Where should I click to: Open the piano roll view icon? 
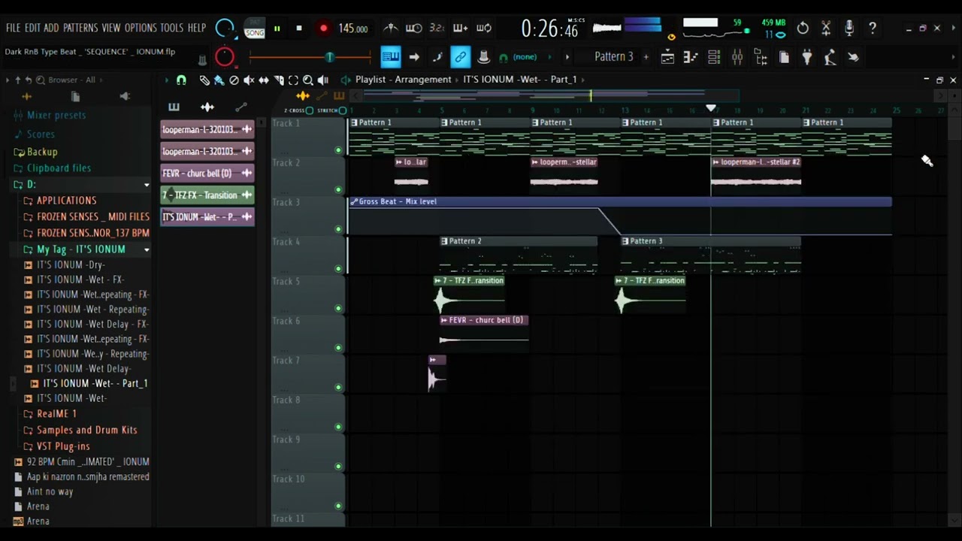coord(691,57)
